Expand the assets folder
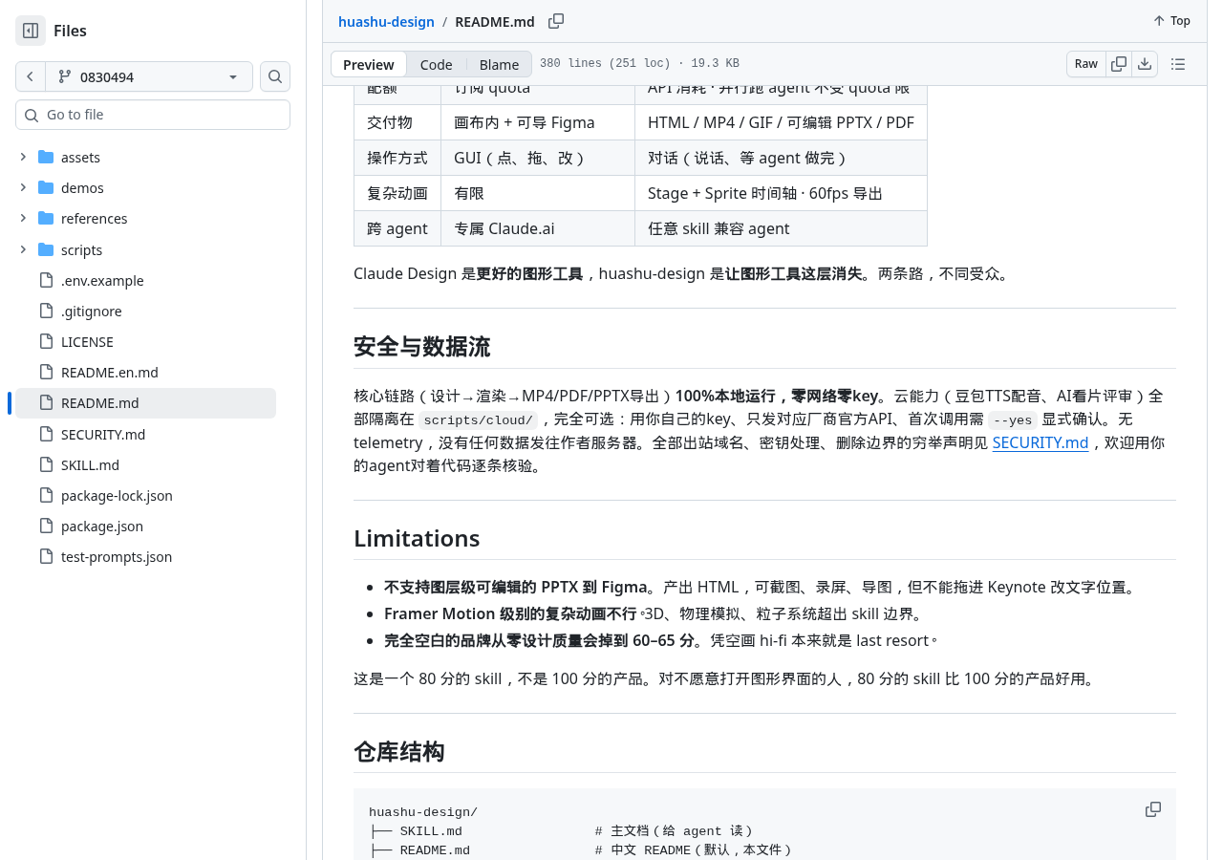Image resolution: width=1223 pixels, height=860 pixels. pyautogui.click(x=23, y=157)
